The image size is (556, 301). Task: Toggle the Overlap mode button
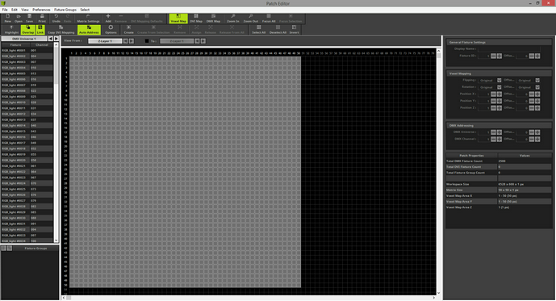(27, 30)
